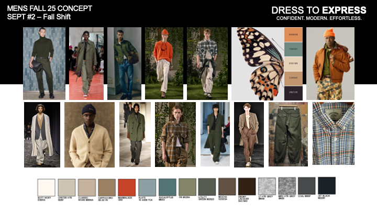
Task: Open runway photo with olive trench coat on red floor
Action: (86, 63)
